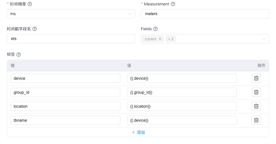Add a new tag with 添加

tap(138, 132)
